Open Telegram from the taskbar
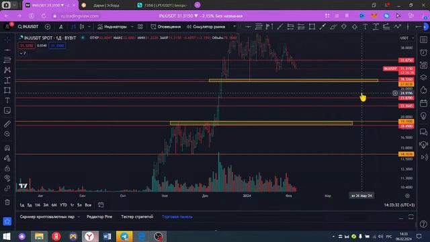The width and height of the screenshot is (430, 242). point(124,236)
